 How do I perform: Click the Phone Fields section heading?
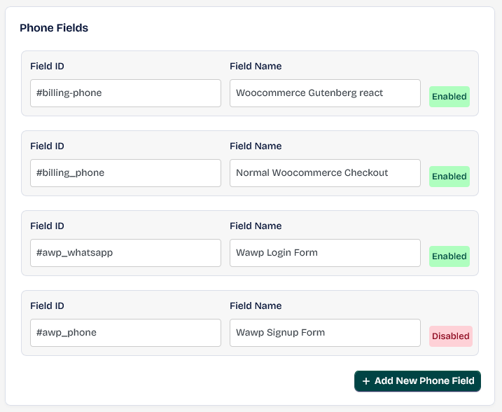pyautogui.click(x=54, y=28)
